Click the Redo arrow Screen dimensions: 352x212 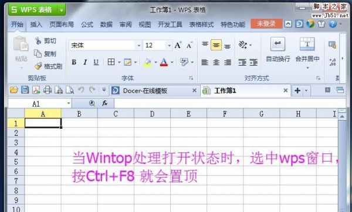(92, 90)
